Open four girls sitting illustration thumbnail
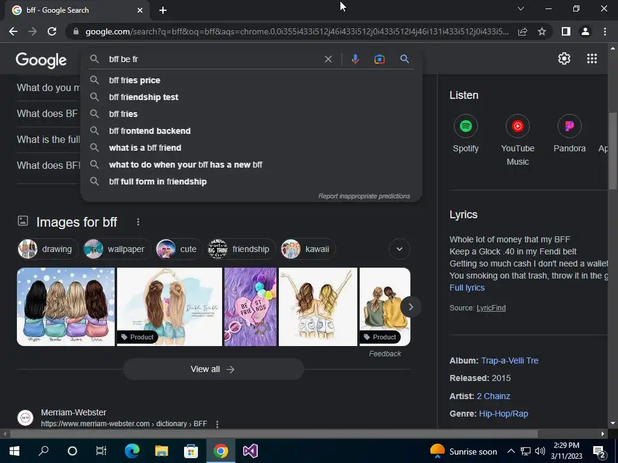The width and height of the screenshot is (618, 463). pos(66,307)
